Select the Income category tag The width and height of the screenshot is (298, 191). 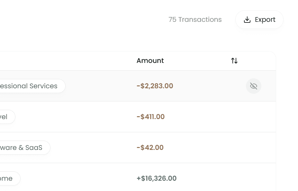[x=8, y=178]
